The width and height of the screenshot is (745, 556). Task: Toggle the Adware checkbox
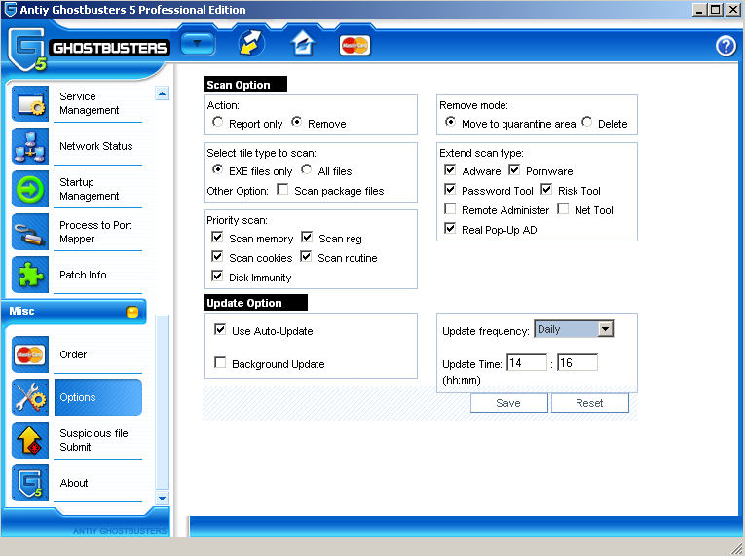tap(450, 169)
